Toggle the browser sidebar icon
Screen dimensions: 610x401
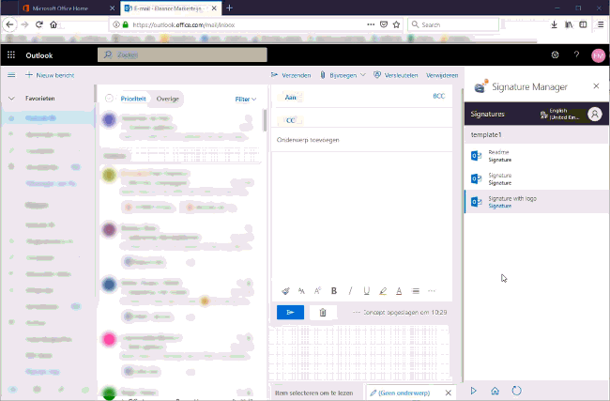click(x=583, y=24)
